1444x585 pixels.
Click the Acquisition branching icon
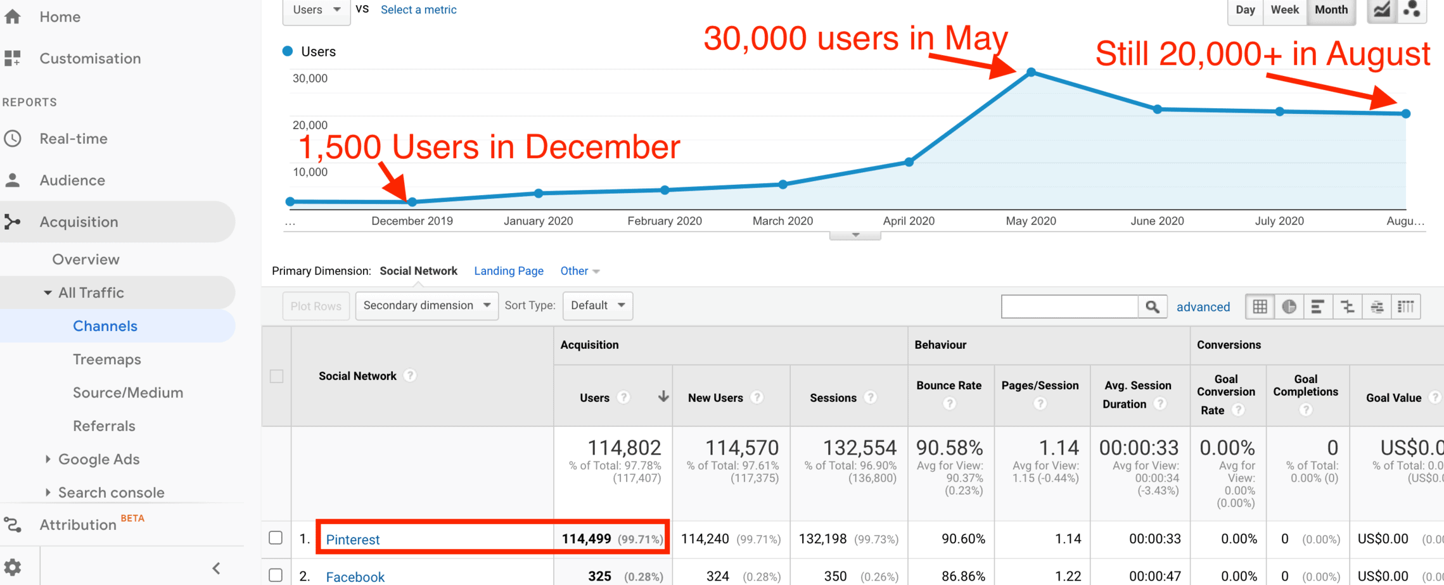click(x=13, y=222)
